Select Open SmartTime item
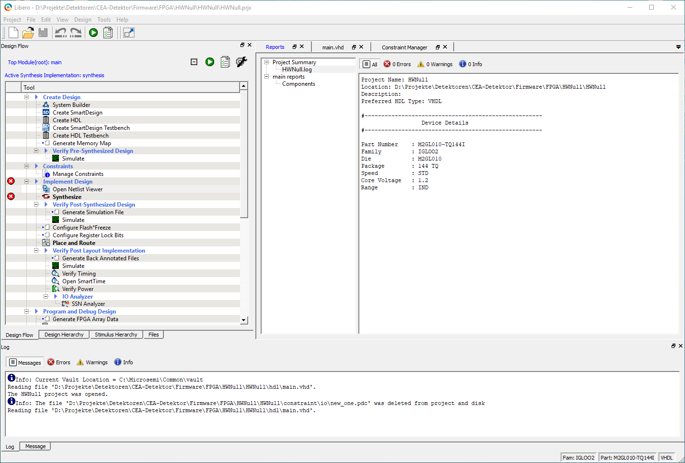 84,281
